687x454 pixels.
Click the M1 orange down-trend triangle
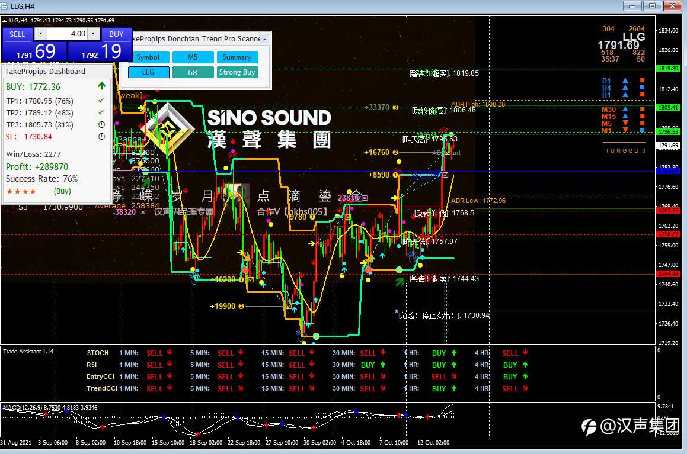click(625, 130)
